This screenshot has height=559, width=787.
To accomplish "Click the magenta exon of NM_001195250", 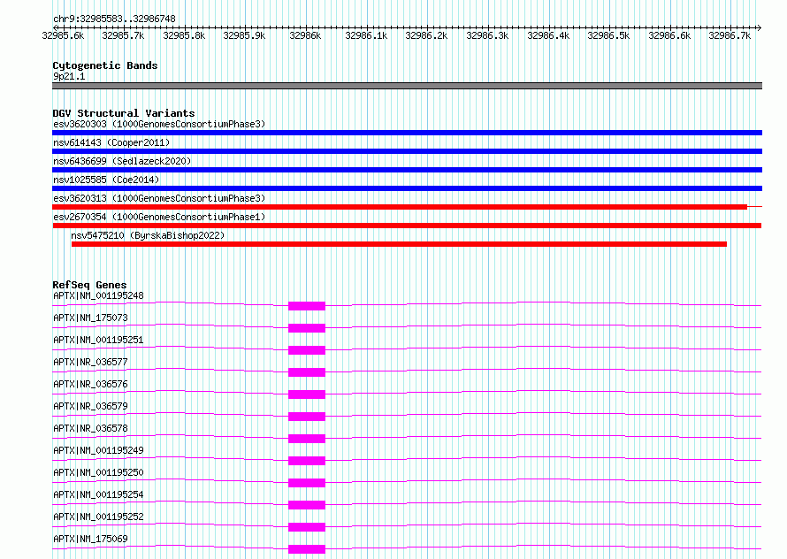I will click(x=307, y=483).
